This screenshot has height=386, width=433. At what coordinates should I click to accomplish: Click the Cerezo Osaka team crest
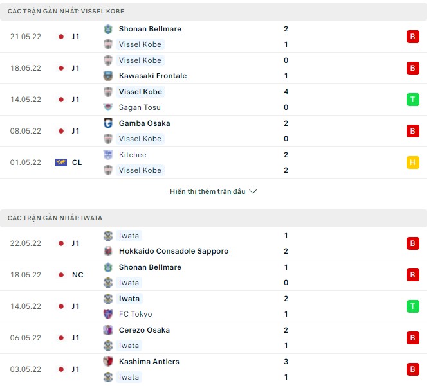click(107, 330)
